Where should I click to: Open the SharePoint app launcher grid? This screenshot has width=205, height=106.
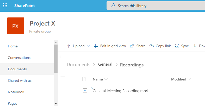(x=5, y=5)
